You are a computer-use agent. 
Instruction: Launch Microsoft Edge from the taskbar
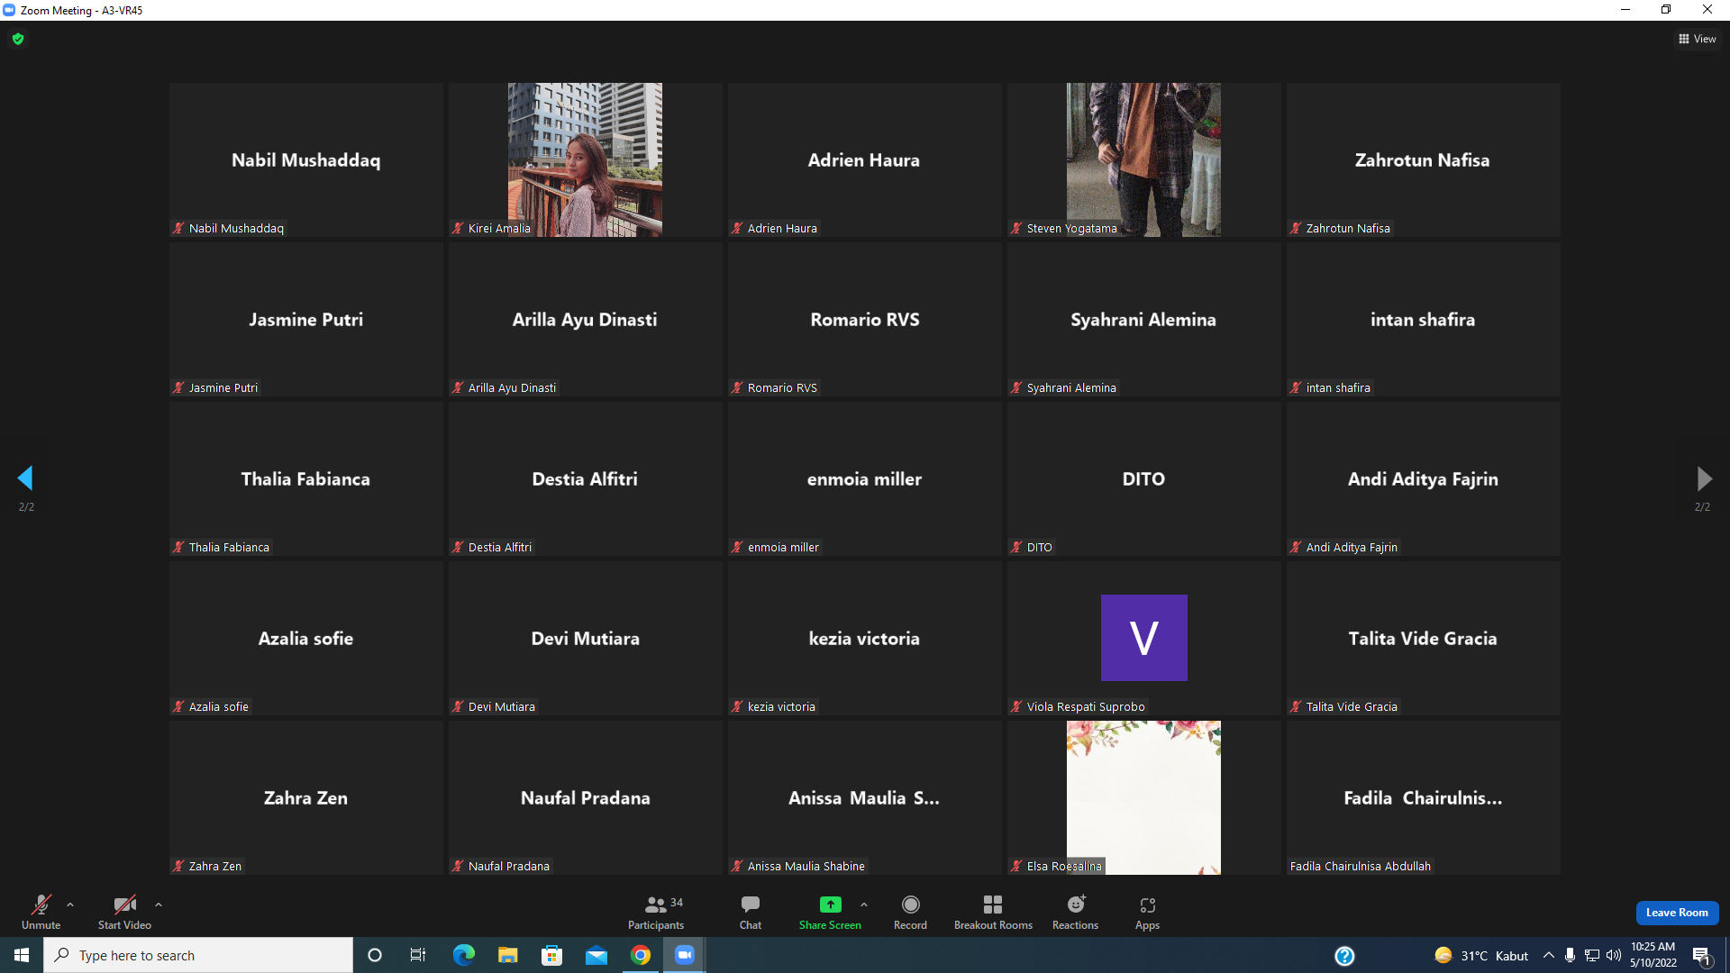pyautogui.click(x=463, y=955)
